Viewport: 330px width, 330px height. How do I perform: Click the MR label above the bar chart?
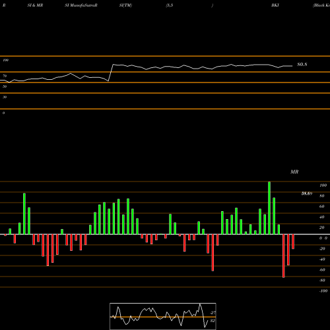tap(294, 172)
